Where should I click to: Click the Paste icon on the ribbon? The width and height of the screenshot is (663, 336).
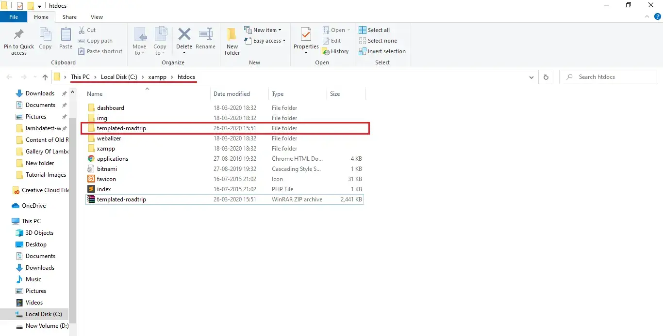[65, 39]
